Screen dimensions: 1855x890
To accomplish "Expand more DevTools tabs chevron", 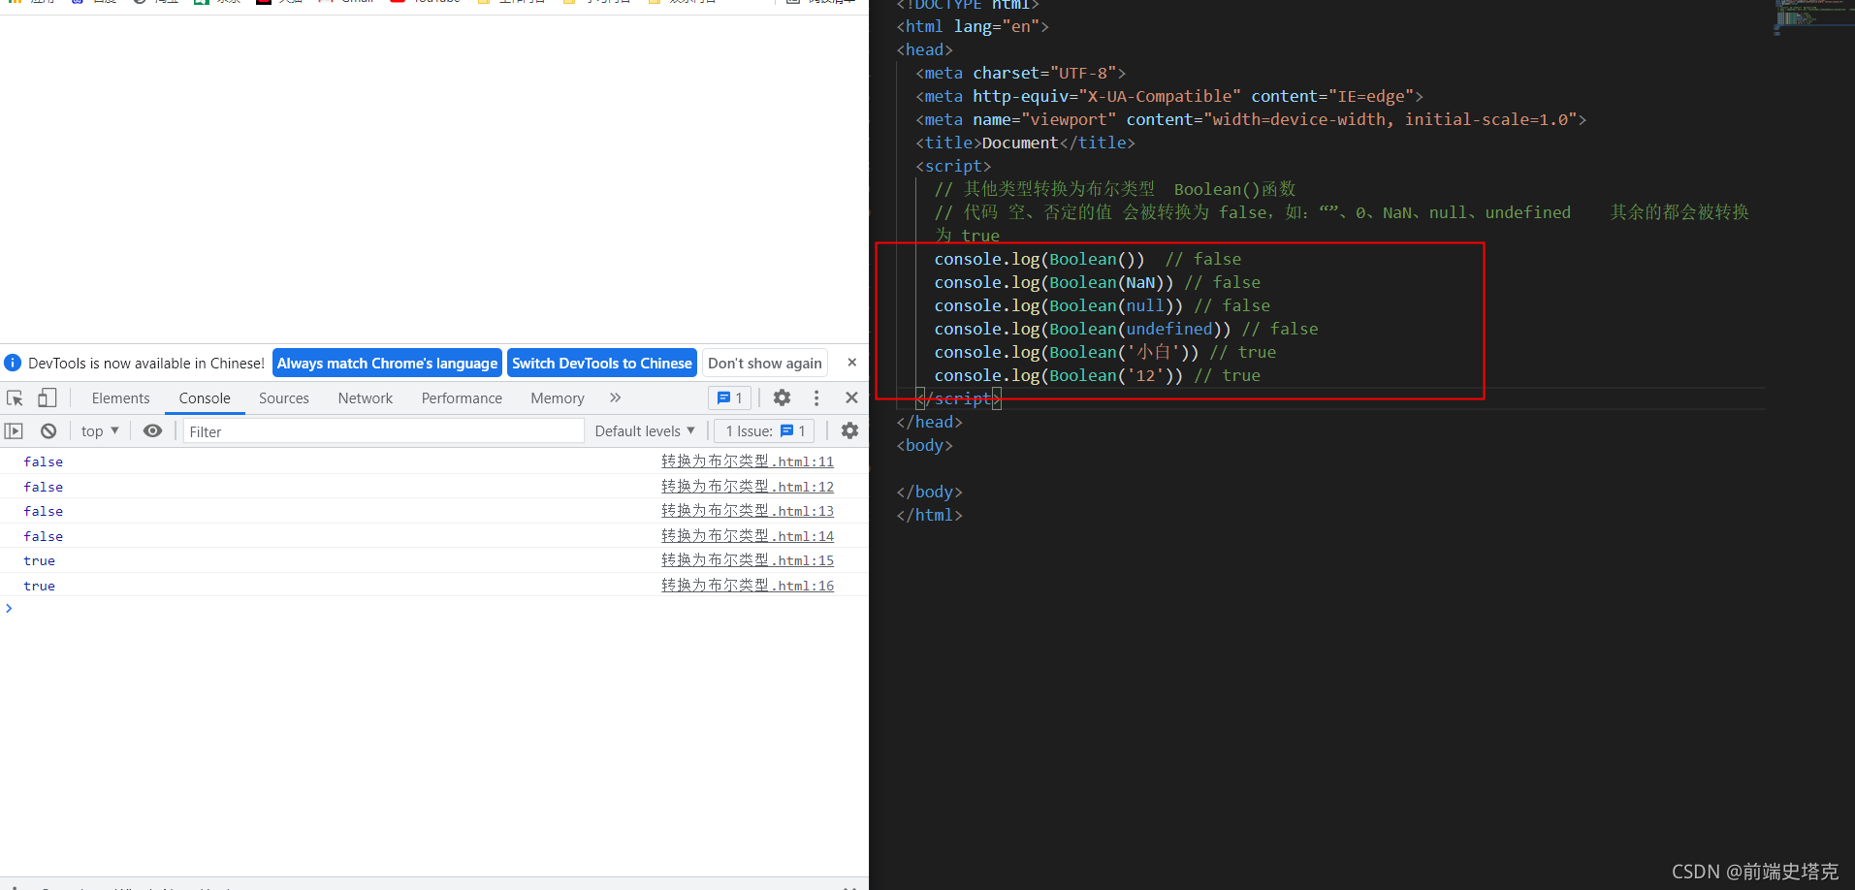I will click(615, 397).
